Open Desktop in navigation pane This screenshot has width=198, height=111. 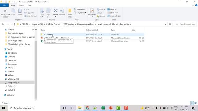tap(11, 57)
